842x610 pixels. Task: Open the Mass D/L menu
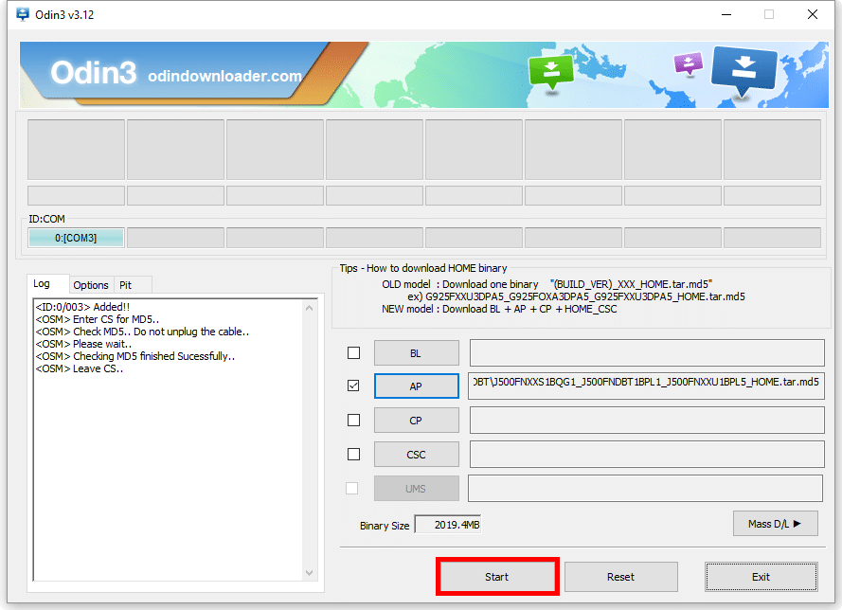pyautogui.click(x=776, y=524)
